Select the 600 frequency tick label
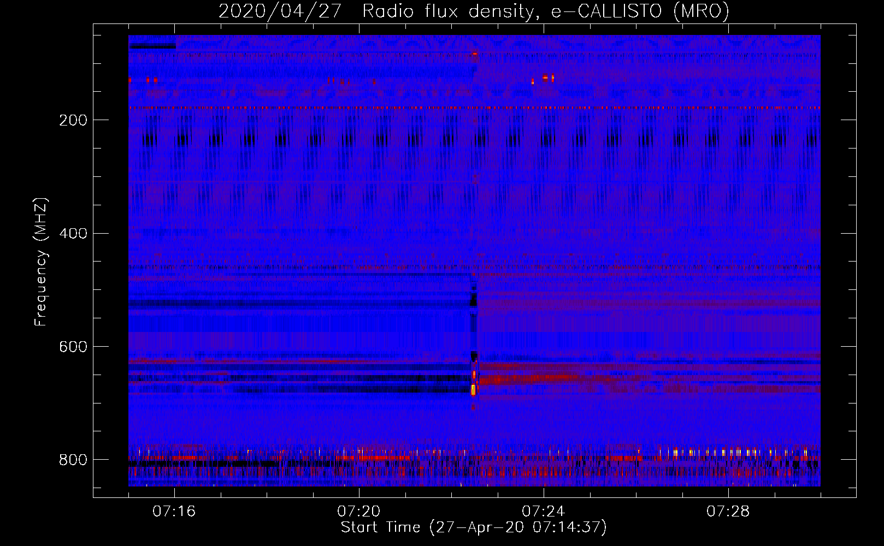Image resolution: width=884 pixels, height=546 pixels. click(73, 347)
